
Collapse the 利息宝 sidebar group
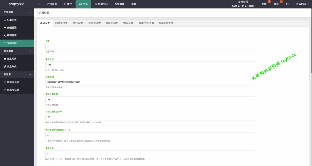[x=17, y=74]
